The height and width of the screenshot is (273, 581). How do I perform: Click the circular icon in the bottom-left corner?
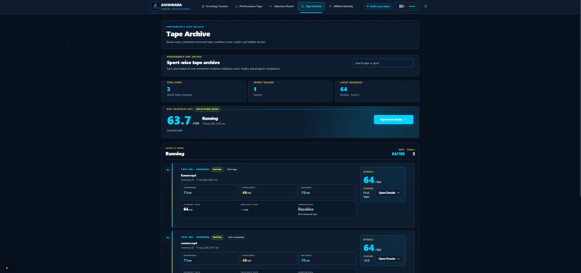click(x=7, y=268)
